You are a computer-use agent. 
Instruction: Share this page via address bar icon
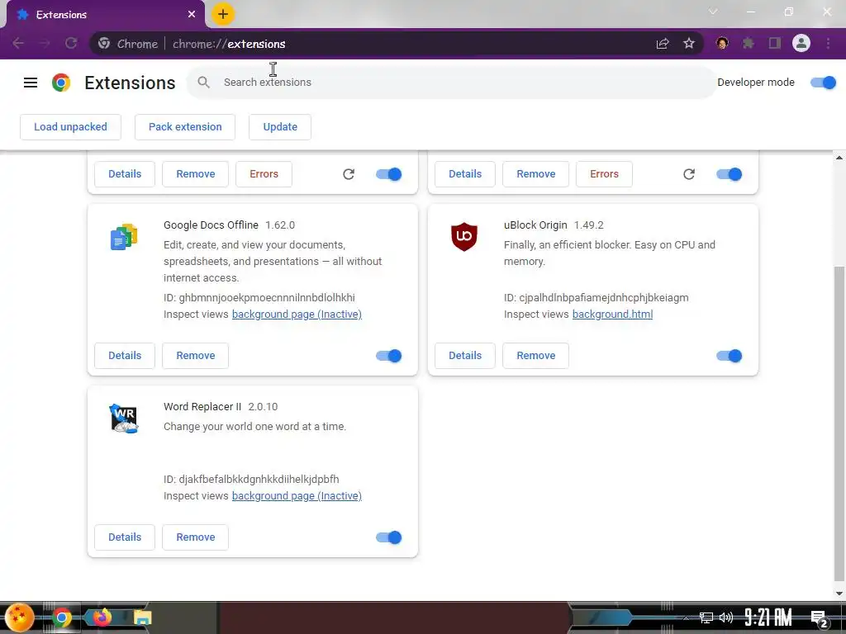pyautogui.click(x=663, y=43)
